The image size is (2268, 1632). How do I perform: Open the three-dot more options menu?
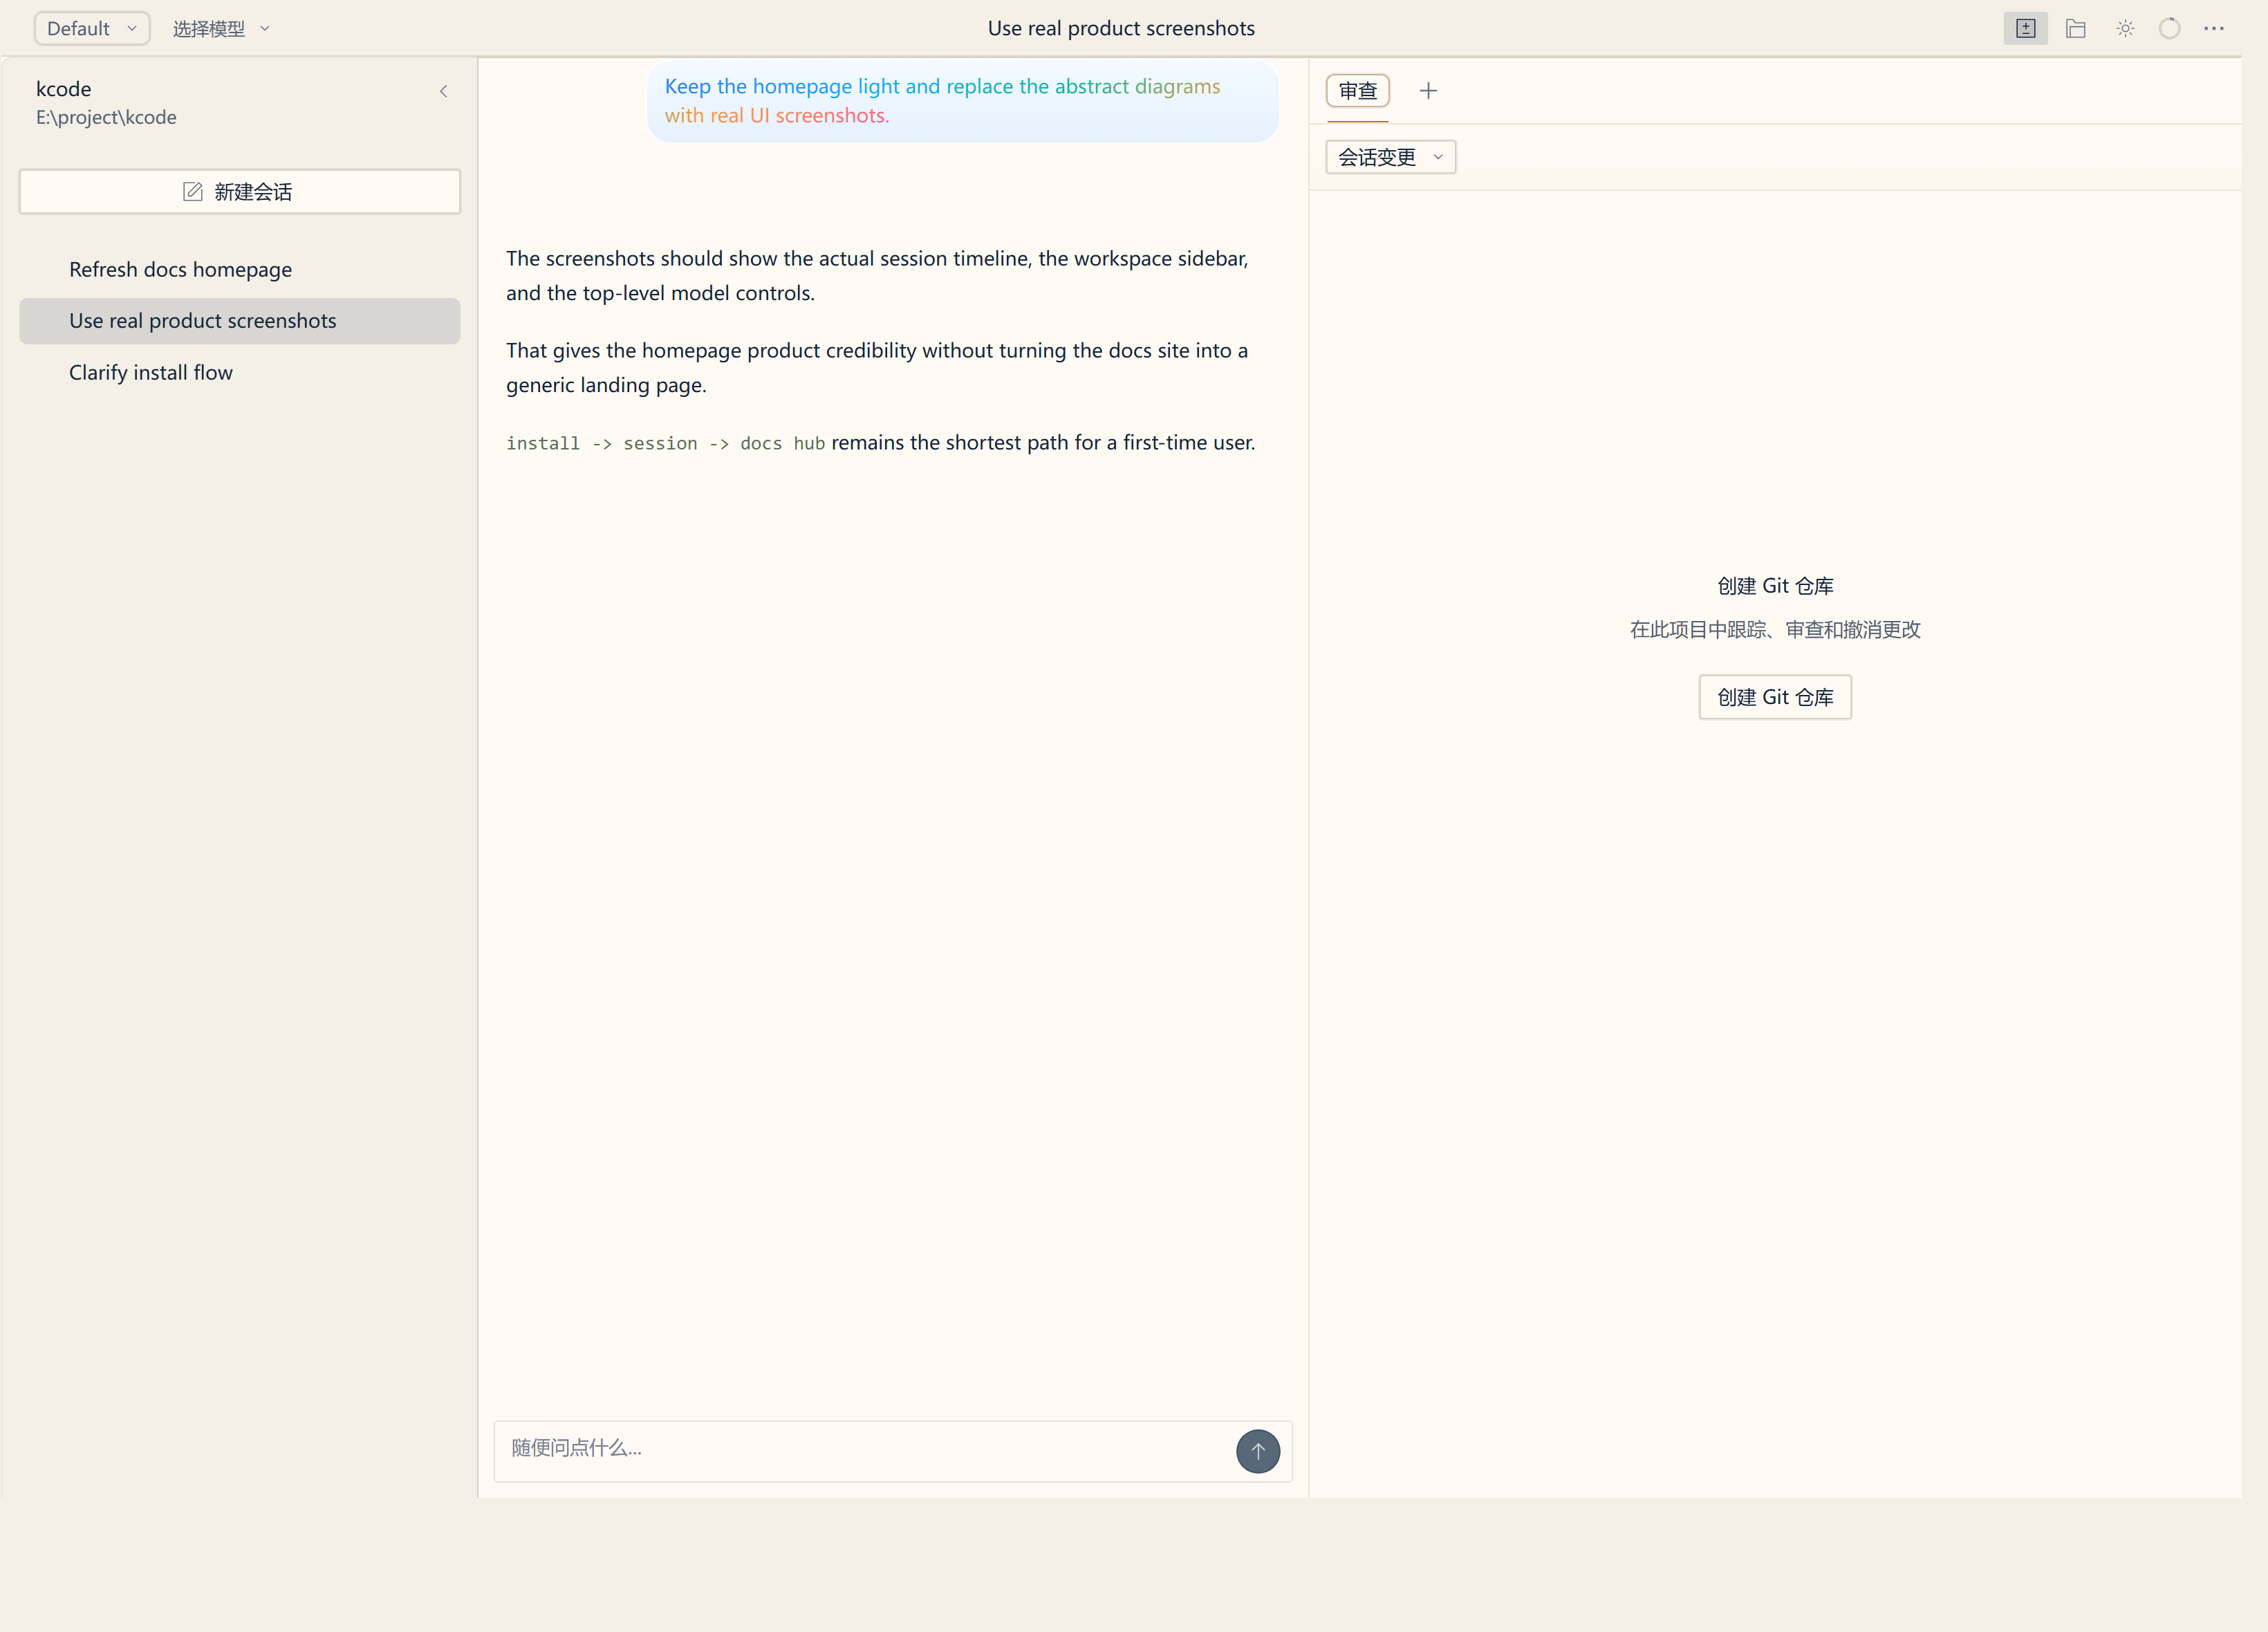tap(2214, 28)
